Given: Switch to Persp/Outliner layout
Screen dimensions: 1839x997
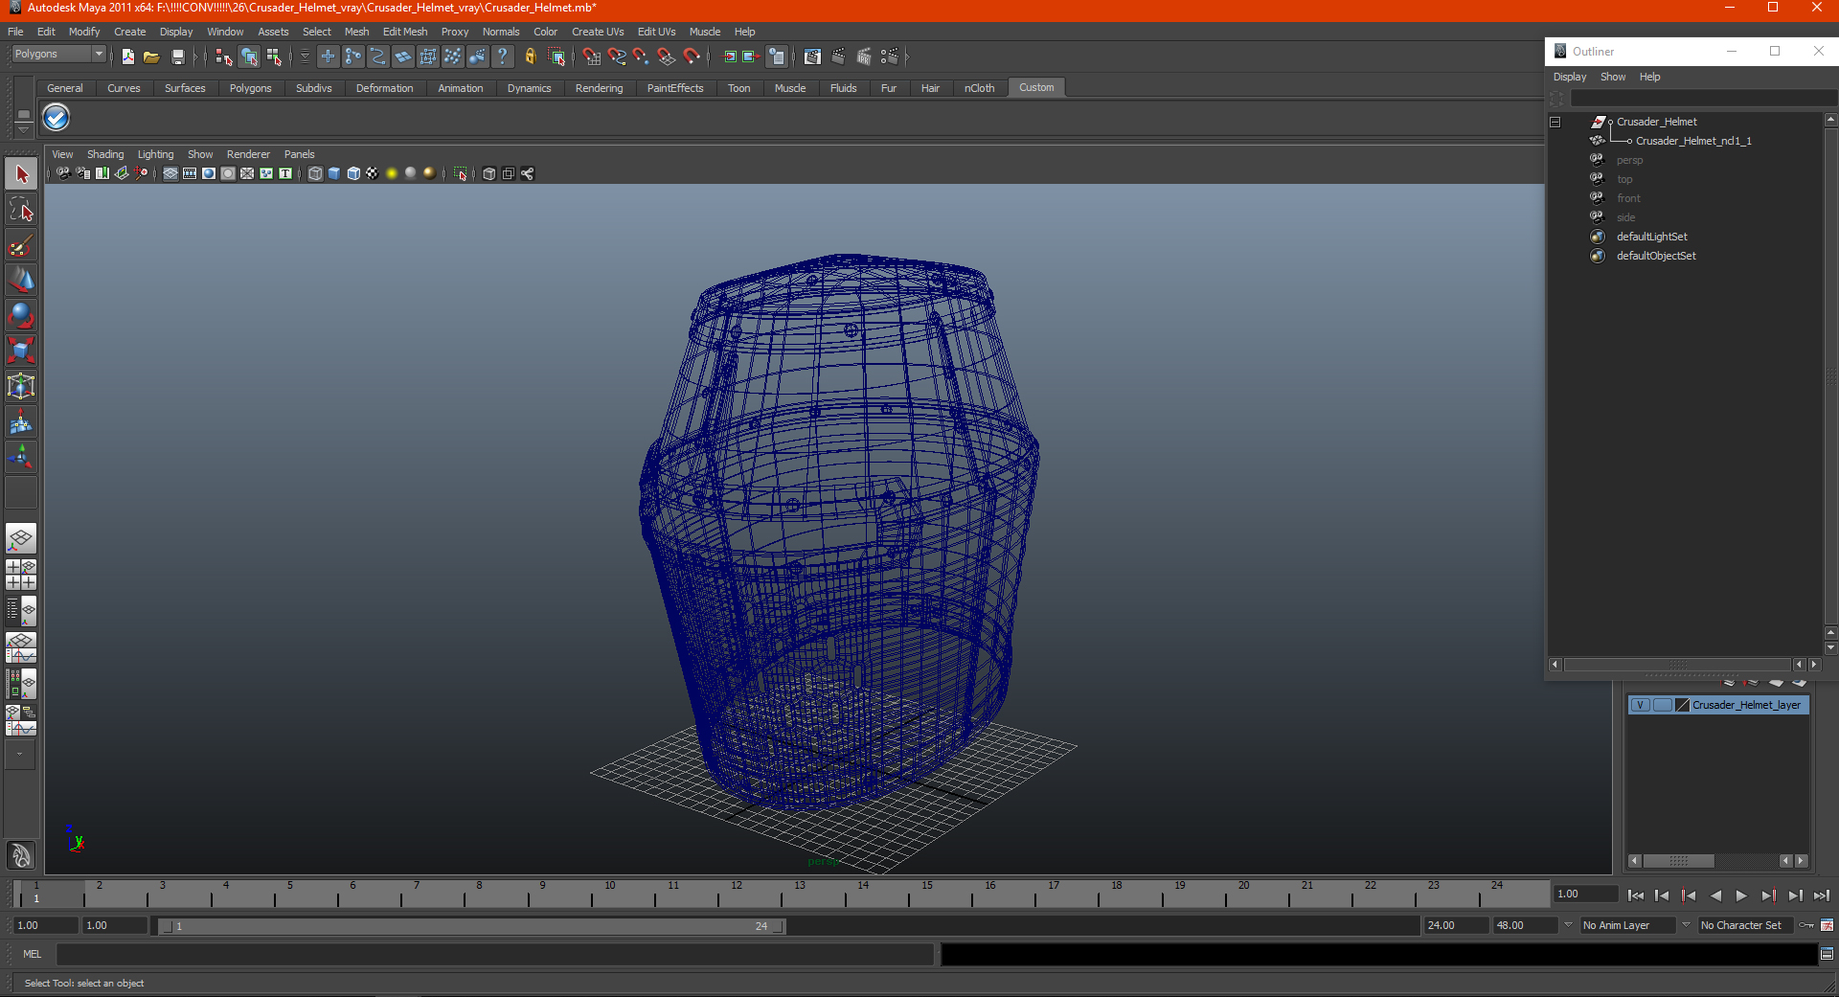Looking at the screenshot, I should point(21,611).
